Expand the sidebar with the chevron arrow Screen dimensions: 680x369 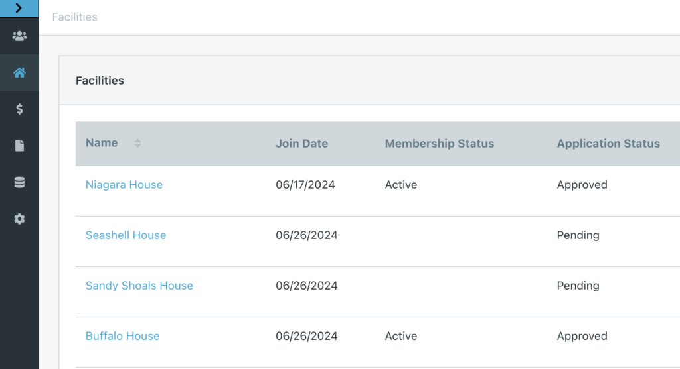click(x=19, y=8)
